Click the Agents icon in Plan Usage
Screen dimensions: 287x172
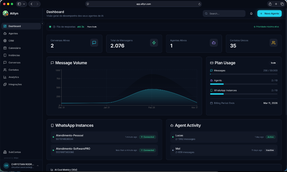click(x=211, y=80)
